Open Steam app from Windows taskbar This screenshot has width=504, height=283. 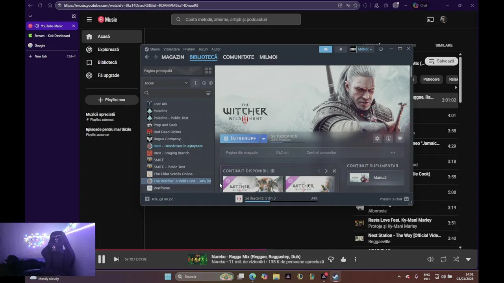point(336,276)
